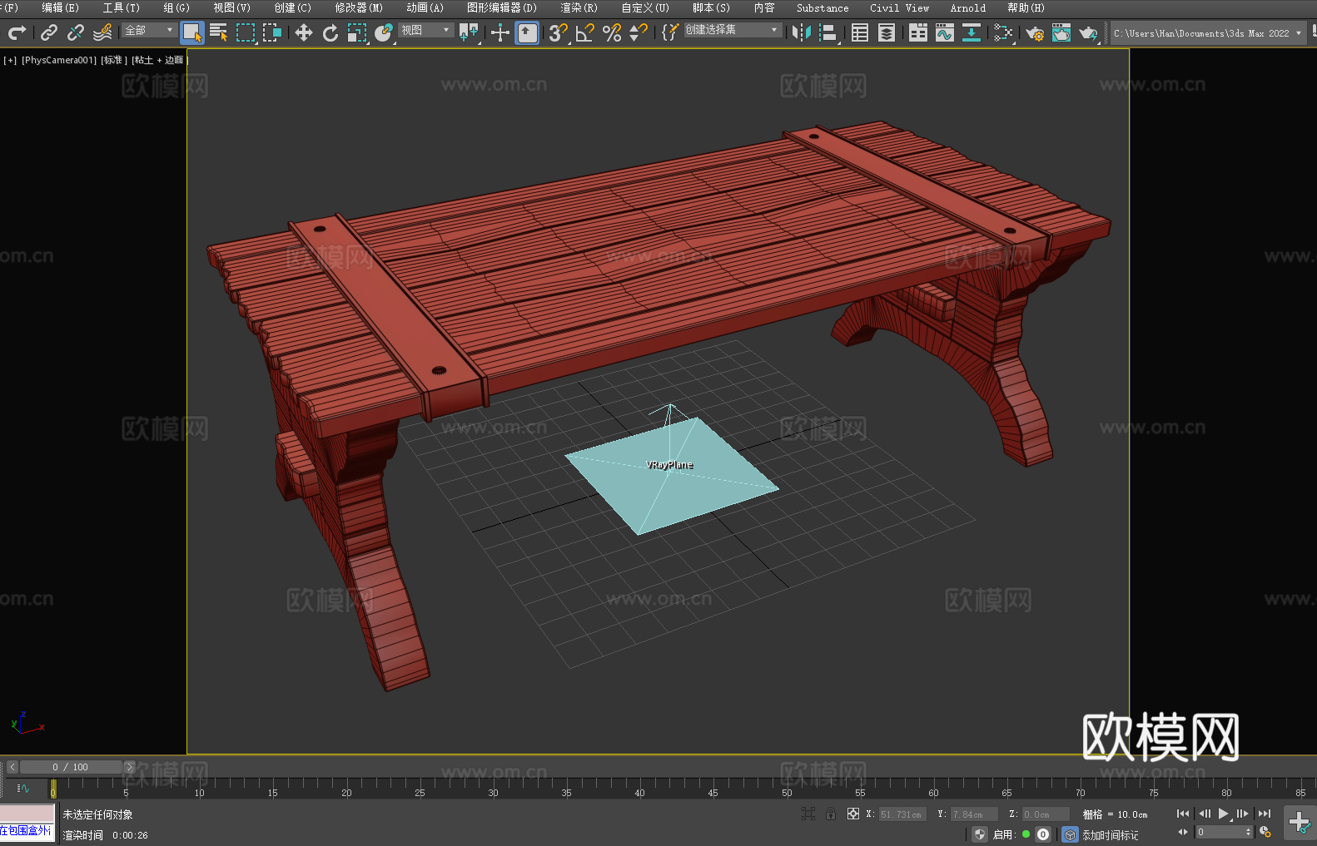Open the Curve Editor icon
The width and height of the screenshot is (1317, 846).
pos(945,32)
